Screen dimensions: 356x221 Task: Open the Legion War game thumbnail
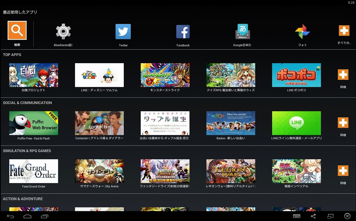pyautogui.click(x=231, y=171)
